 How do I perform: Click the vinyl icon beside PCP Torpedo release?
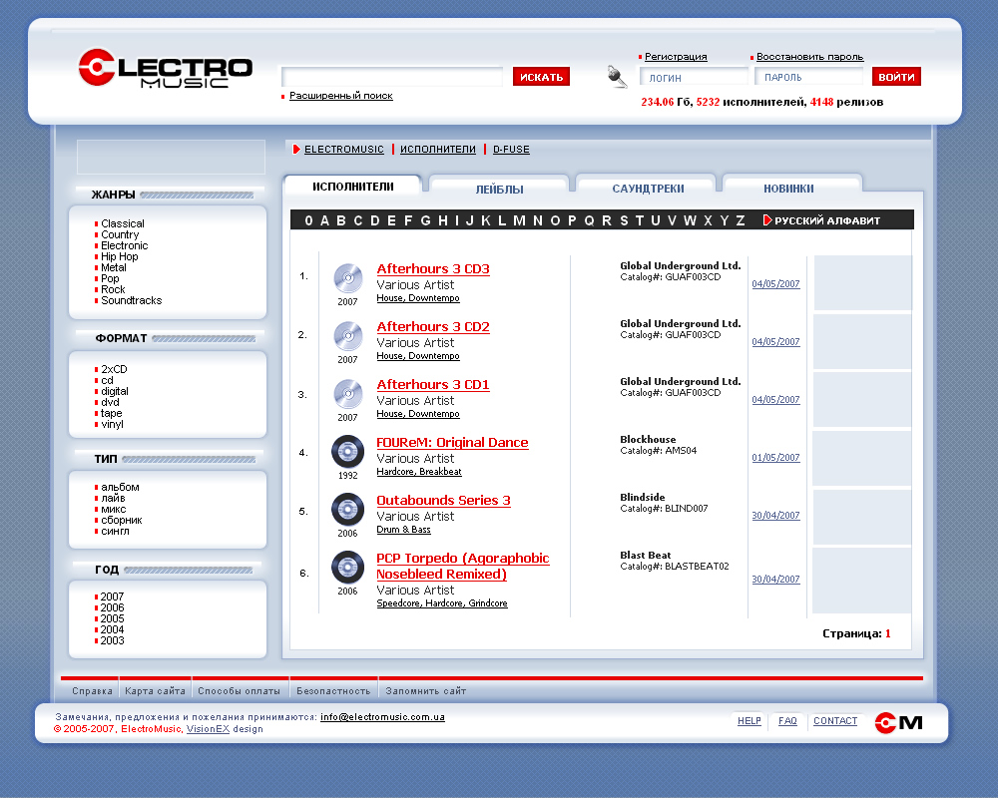tap(347, 567)
